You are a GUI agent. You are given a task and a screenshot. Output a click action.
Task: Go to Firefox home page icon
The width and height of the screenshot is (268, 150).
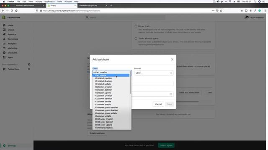16,10
